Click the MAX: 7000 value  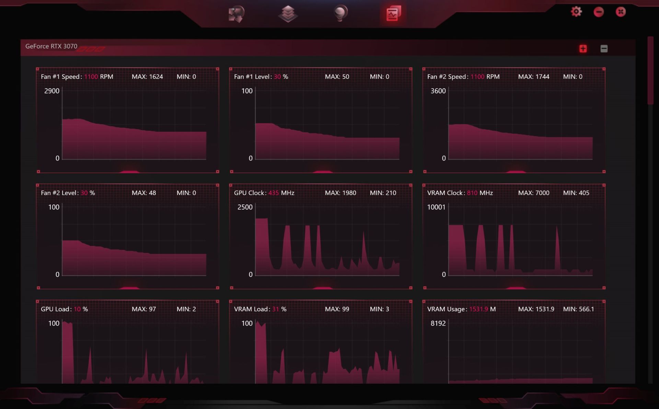coord(534,193)
